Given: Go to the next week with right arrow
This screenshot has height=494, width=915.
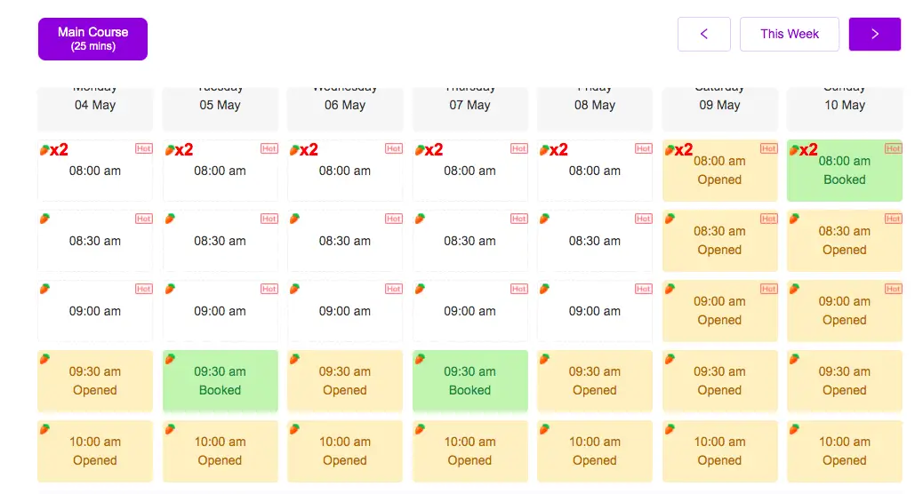Looking at the screenshot, I should 875,34.
